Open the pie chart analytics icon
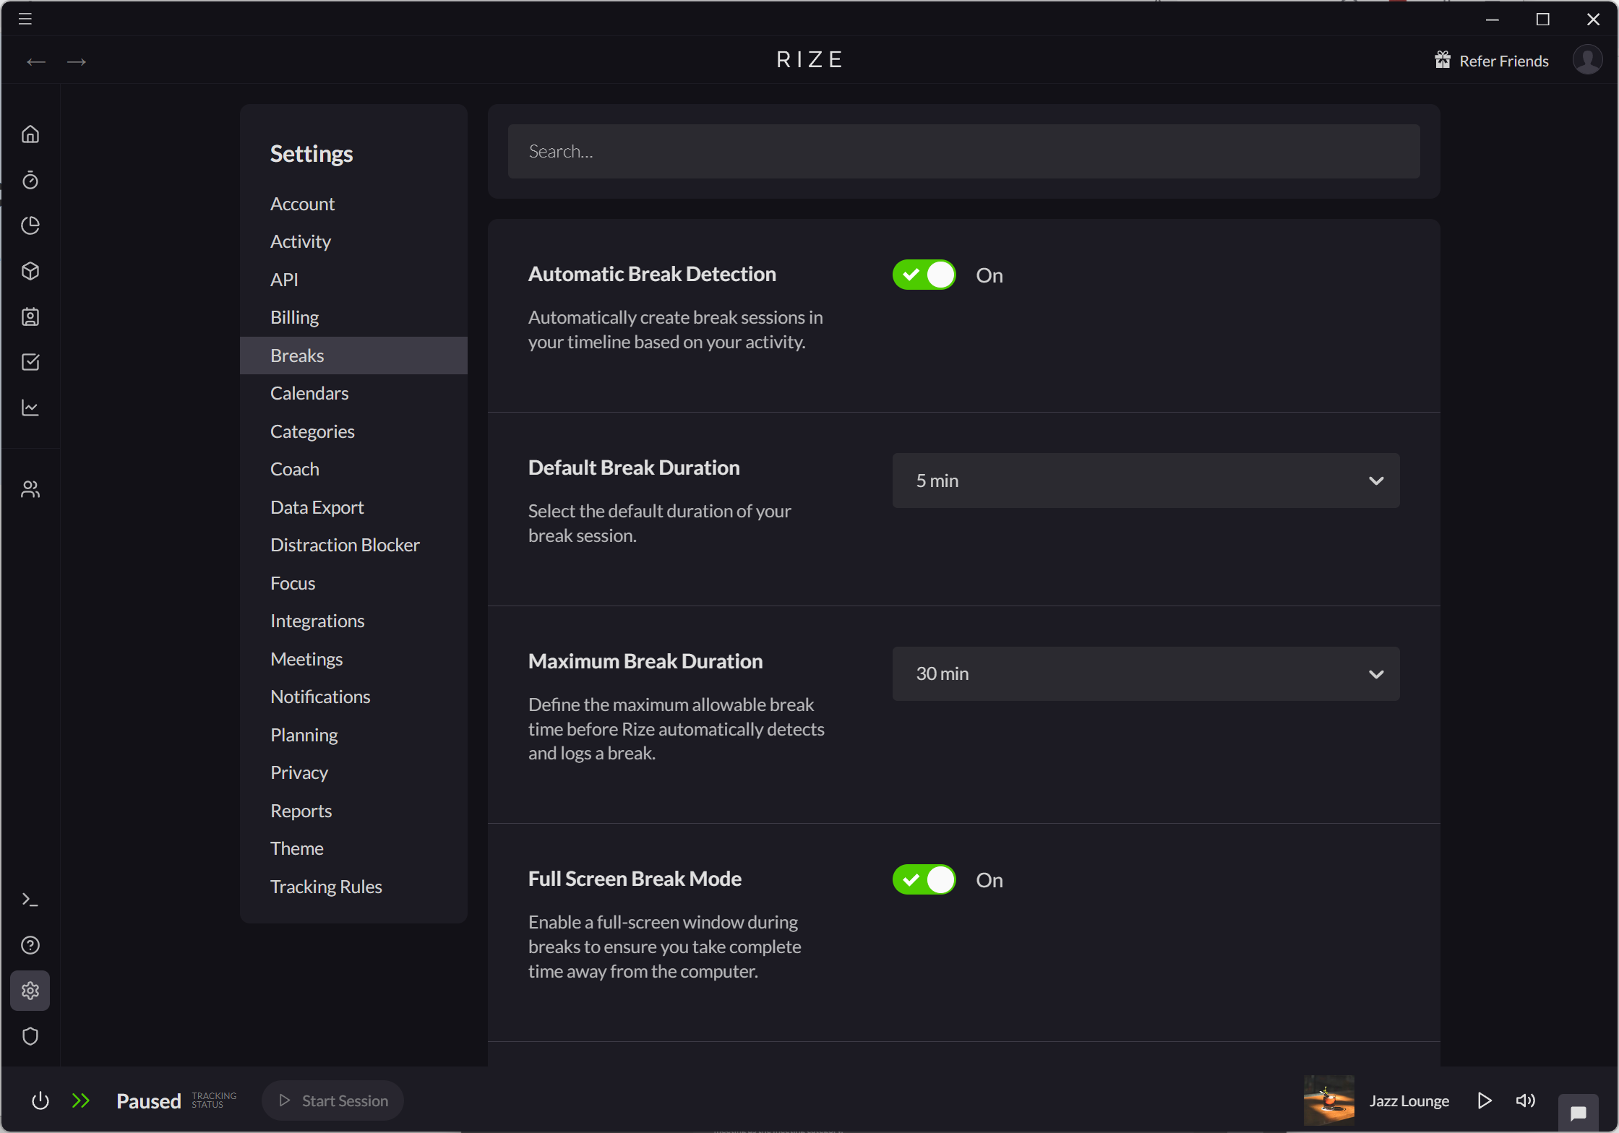Screen dimensions: 1619x1133 coord(30,225)
